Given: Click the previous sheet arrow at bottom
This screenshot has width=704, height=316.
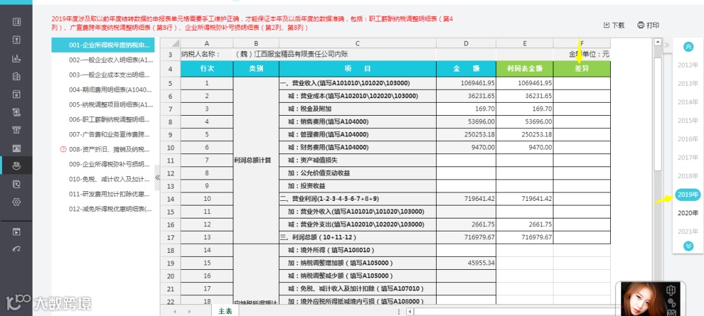Looking at the screenshot, I should [175, 311].
